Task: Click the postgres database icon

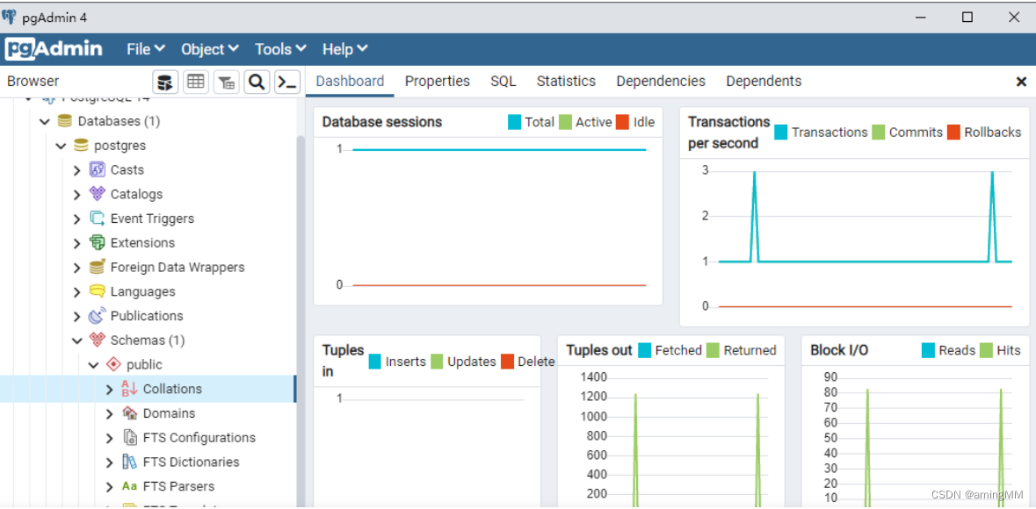Action: [x=81, y=145]
